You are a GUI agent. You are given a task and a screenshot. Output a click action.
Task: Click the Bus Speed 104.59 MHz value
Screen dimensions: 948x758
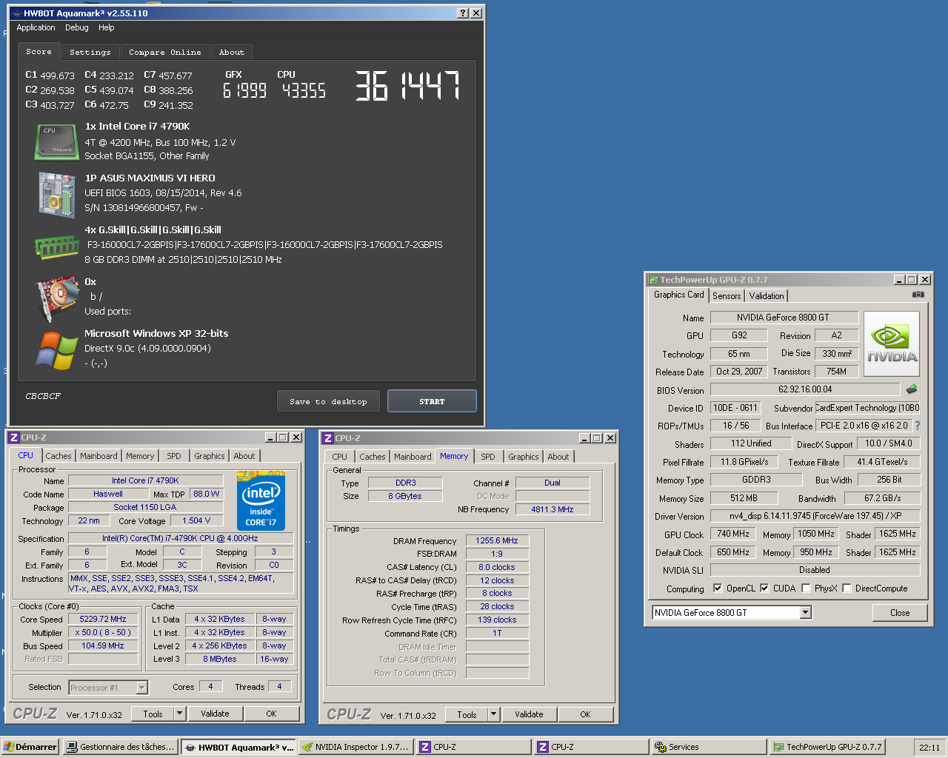103,646
